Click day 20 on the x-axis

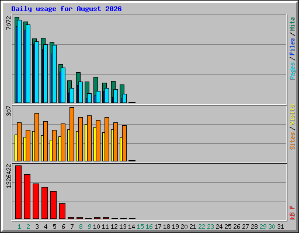pos(184,227)
